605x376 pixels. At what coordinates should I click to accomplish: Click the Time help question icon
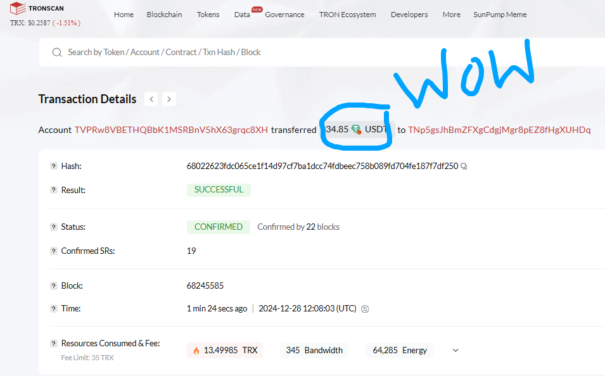[54, 308]
